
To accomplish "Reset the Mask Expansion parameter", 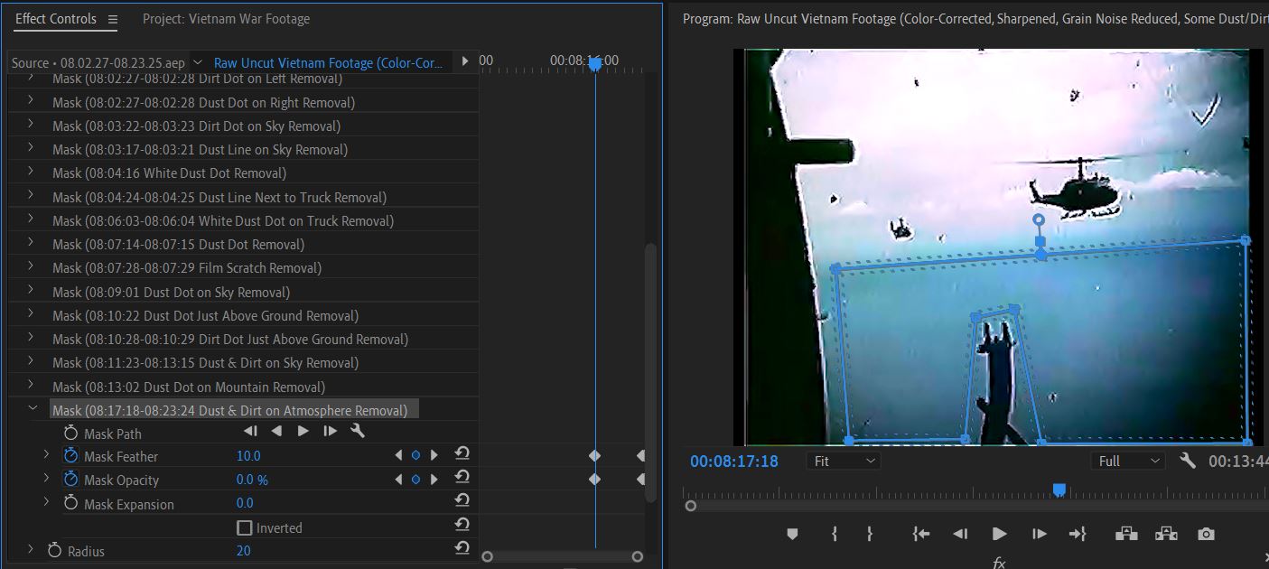I will pyautogui.click(x=462, y=500).
